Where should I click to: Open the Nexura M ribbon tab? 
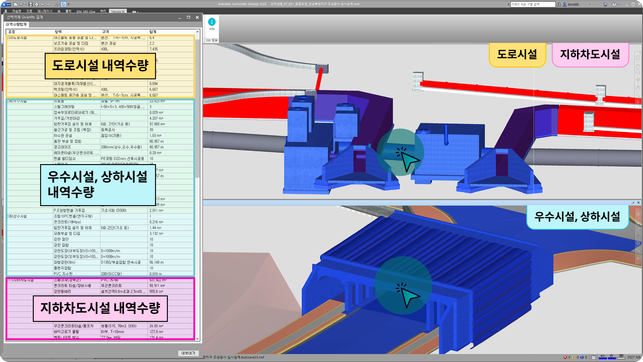click(118, 12)
